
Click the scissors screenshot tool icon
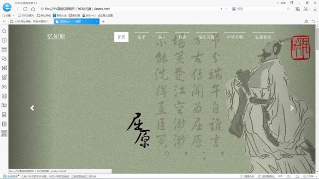point(305,9)
